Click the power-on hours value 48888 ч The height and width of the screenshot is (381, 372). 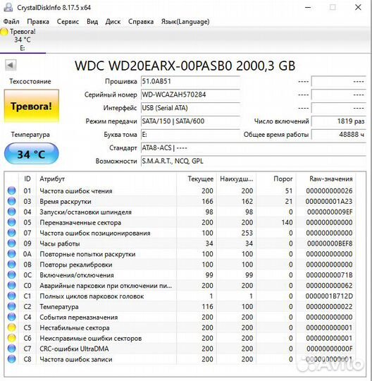[x=338, y=134]
